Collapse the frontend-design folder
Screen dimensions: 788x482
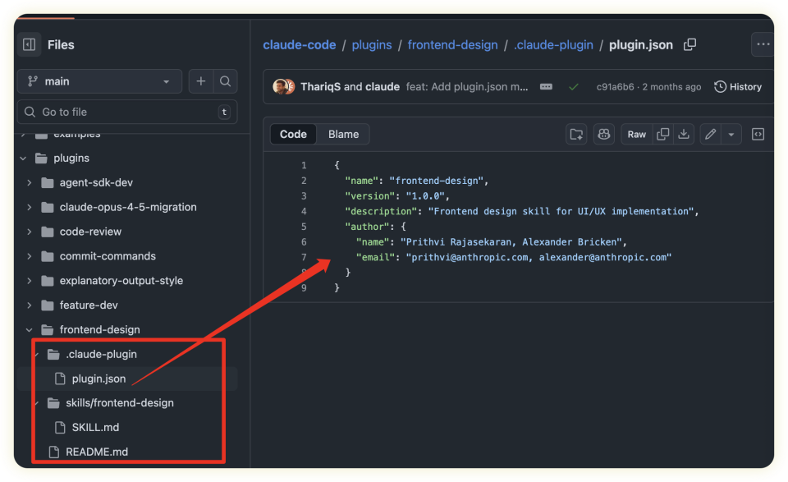(x=30, y=329)
